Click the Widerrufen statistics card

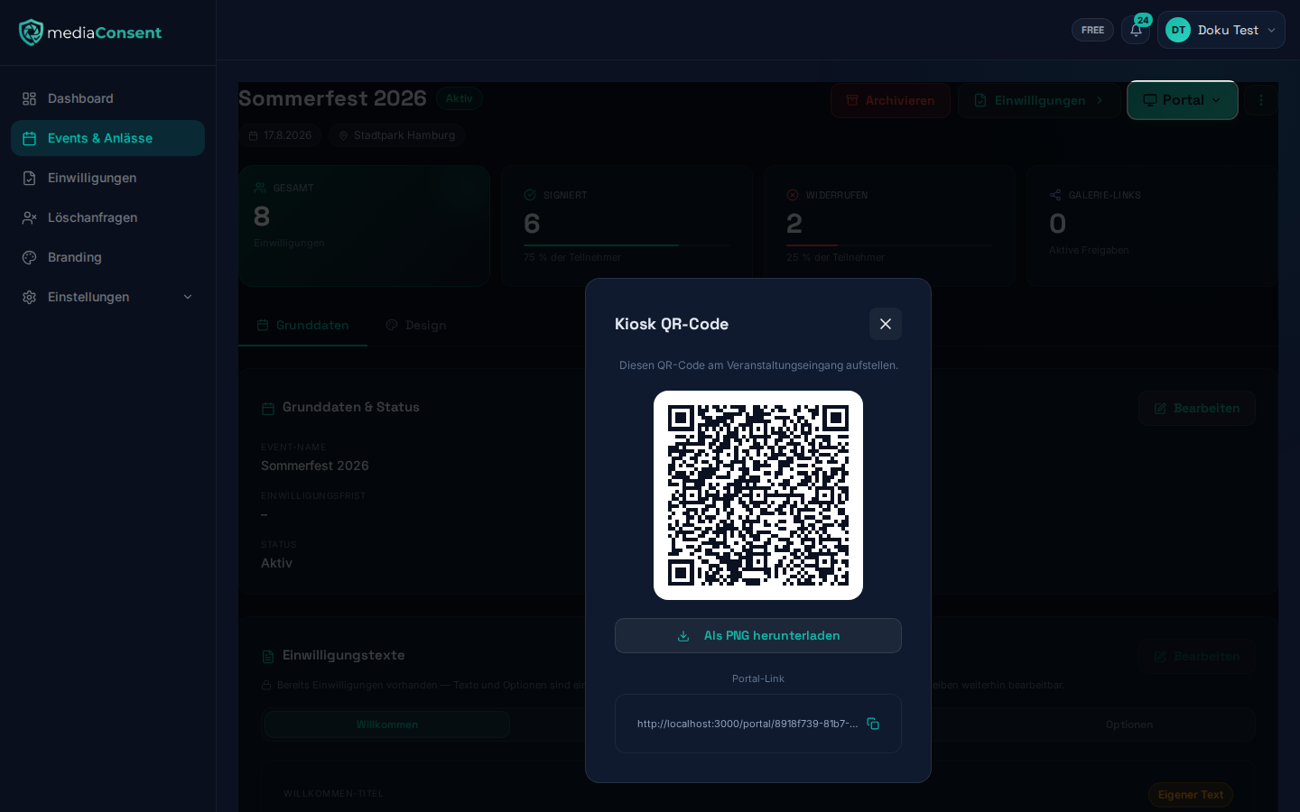(x=889, y=226)
